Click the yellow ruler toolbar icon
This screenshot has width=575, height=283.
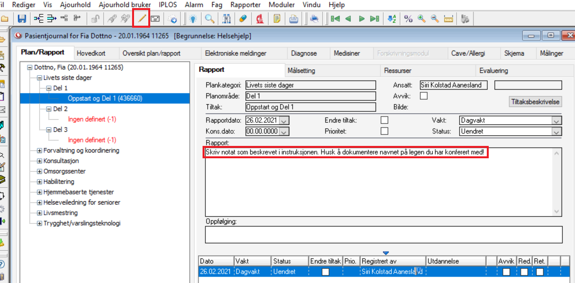(x=448, y=18)
